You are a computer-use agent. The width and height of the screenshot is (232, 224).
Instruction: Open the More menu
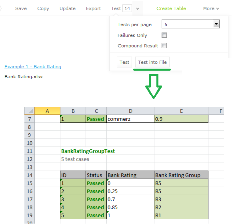click(x=211, y=8)
